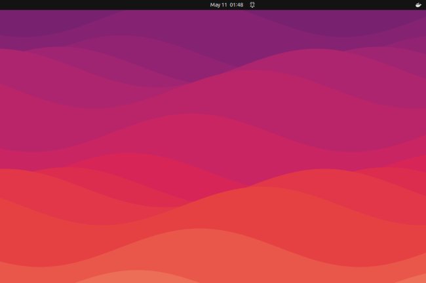Open the calendar via May 11 date
The height and width of the screenshot is (283, 426).
tap(218, 5)
